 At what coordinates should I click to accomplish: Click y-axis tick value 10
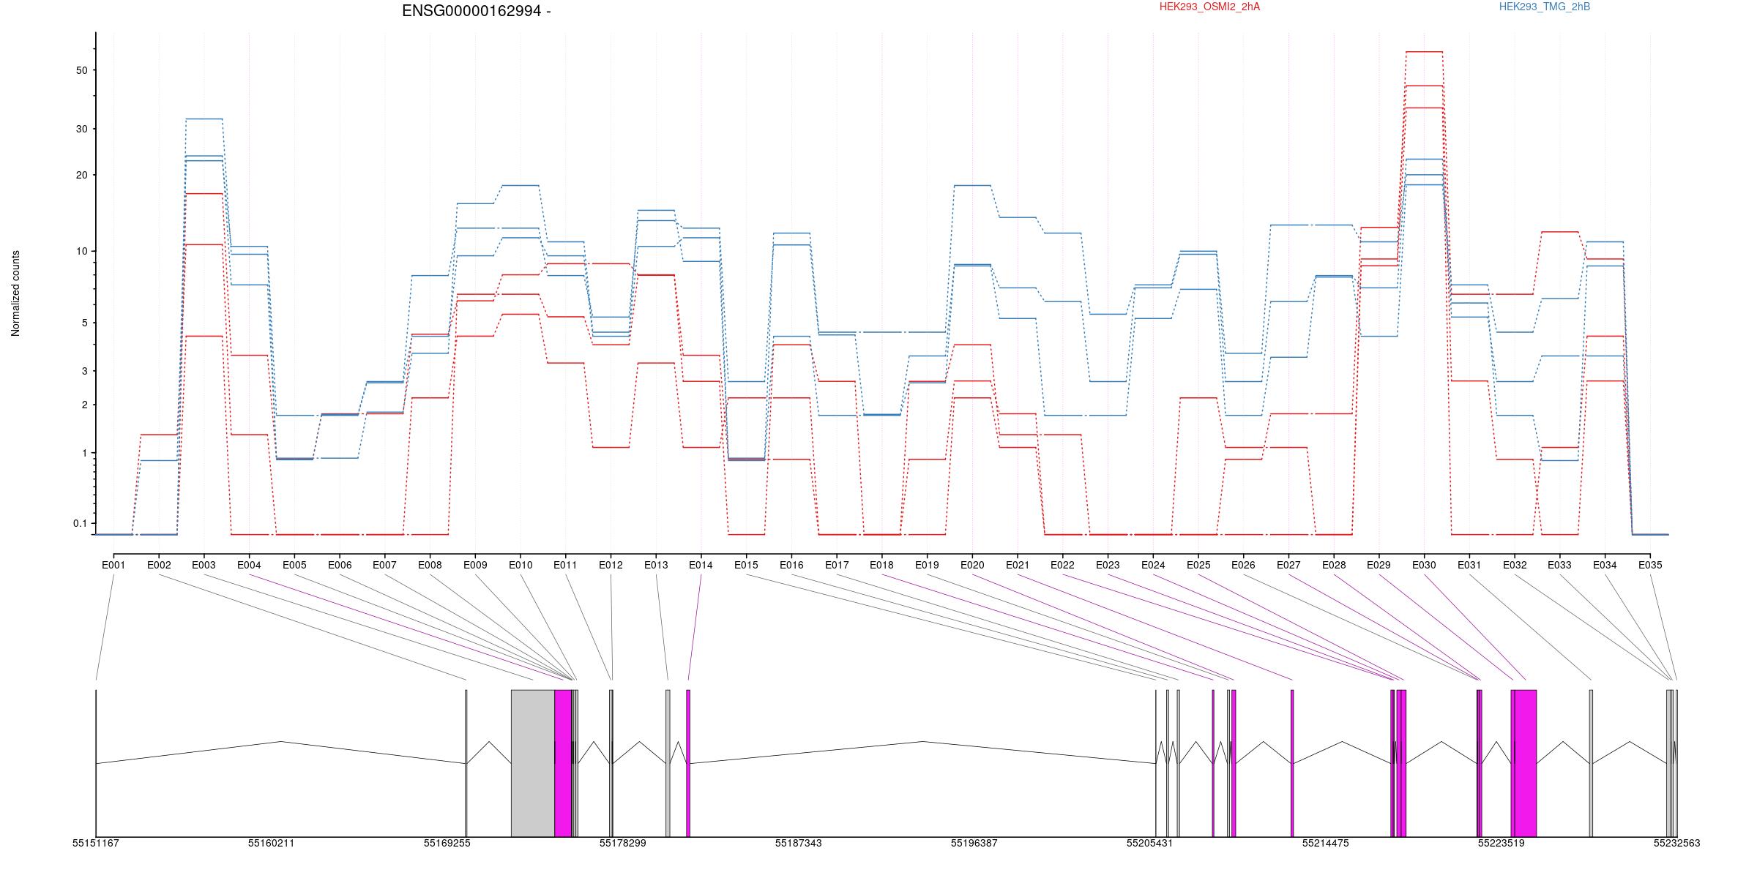pyautogui.click(x=81, y=251)
